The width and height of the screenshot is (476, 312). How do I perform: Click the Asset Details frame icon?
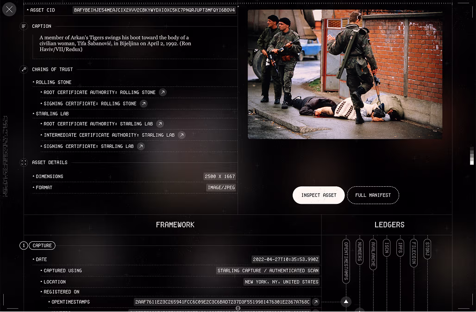tap(24, 162)
